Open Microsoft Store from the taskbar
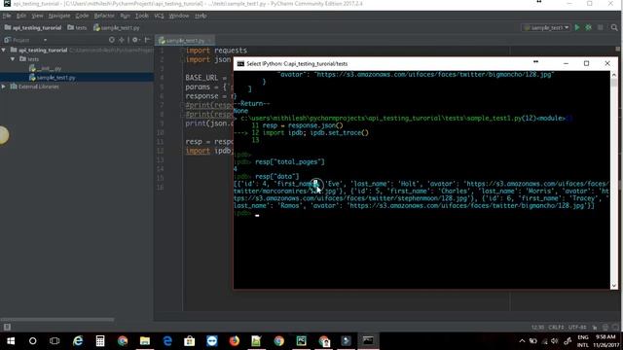 (x=190, y=341)
